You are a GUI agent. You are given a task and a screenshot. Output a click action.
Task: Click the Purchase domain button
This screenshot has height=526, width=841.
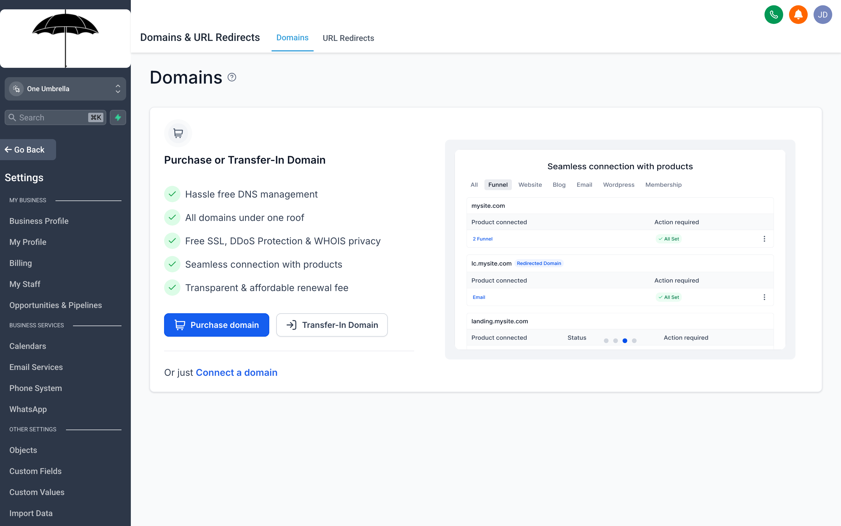pos(216,325)
